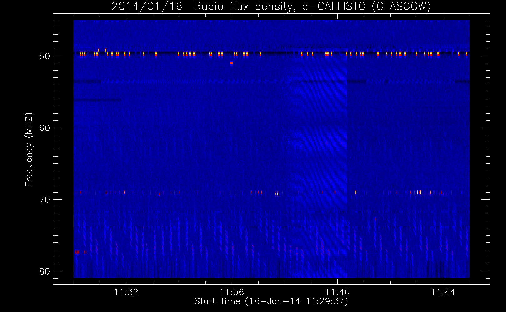The height and width of the screenshot is (312, 506).
Task: Click the 11:40 time tick label
Action: [x=337, y=292]
